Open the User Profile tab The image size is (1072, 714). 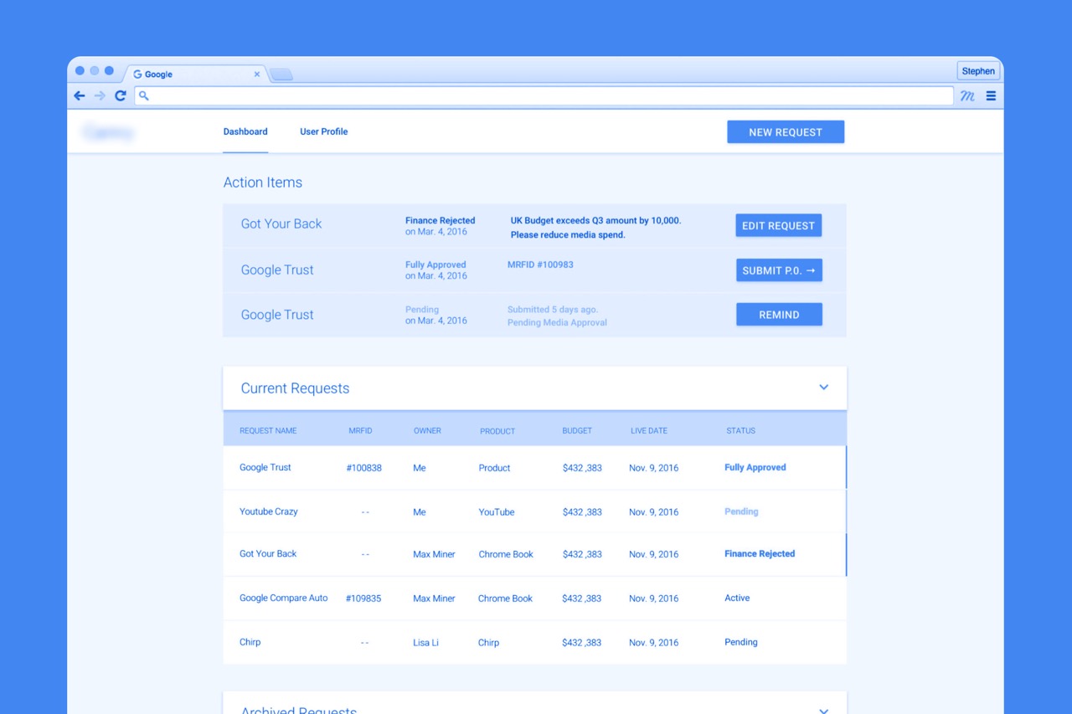coord(323,131)
